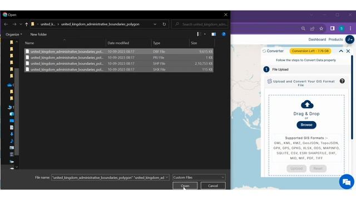The width and height of the screenshot is (356, 200).
Task: Refresh the folder listing
Action: [x=164, y=24]
